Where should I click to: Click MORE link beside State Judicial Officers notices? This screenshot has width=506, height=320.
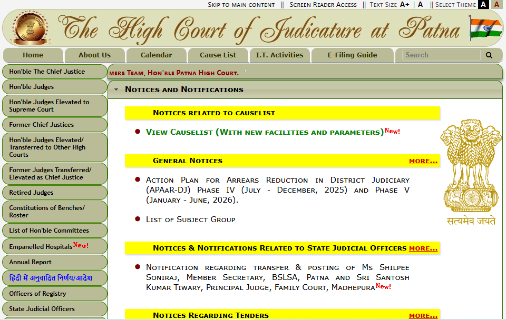coord(423,248)
